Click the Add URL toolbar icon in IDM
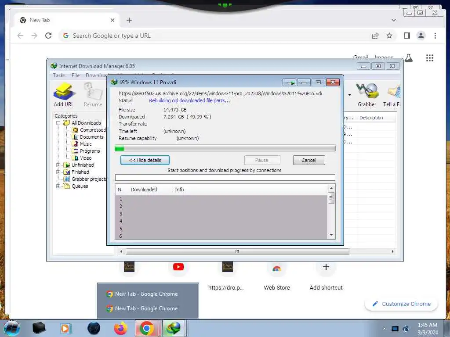This screenshot has width=450, height=337. coord(64,95)
